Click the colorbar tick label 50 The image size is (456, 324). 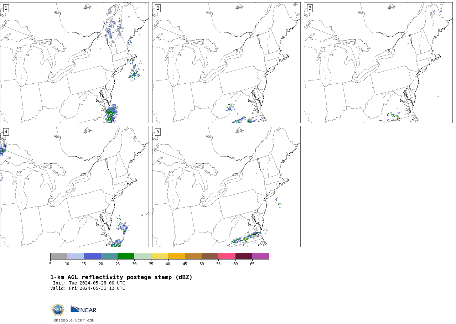(x=202, y=264)
